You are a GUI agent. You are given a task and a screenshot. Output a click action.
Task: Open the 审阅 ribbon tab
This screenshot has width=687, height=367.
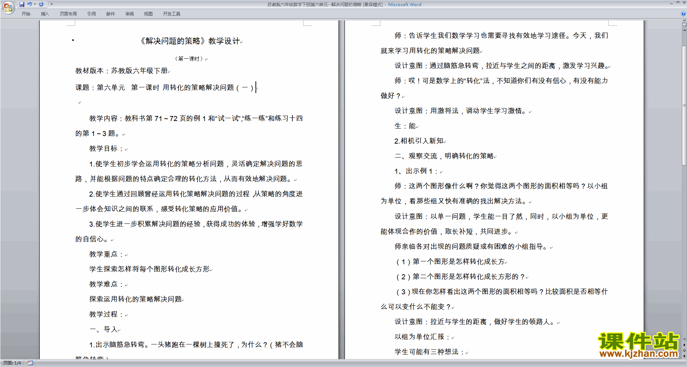point(130,14)
